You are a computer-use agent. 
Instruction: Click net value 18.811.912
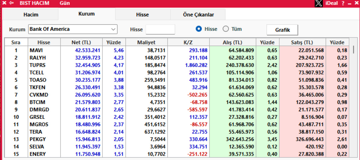pos(88,117)
